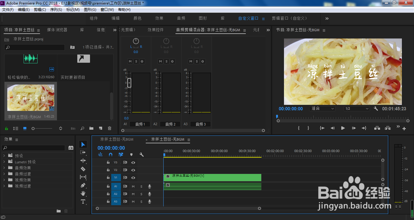This screenshot has height=220, width=414.
Task: Select 凉拌土豆丝-无BGM thumbnail in Project panel
Action: pos(31,98)
